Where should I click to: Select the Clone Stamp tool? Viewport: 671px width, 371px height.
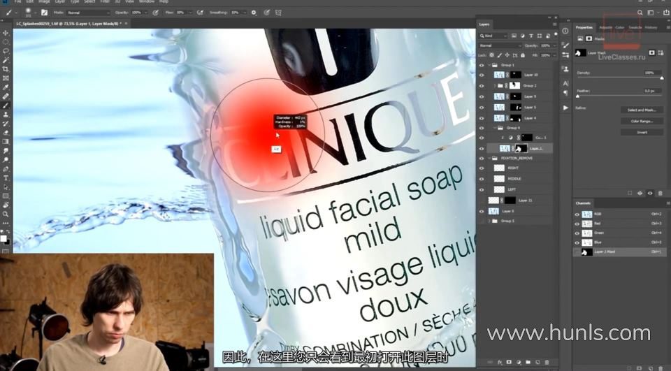point(6,115)
